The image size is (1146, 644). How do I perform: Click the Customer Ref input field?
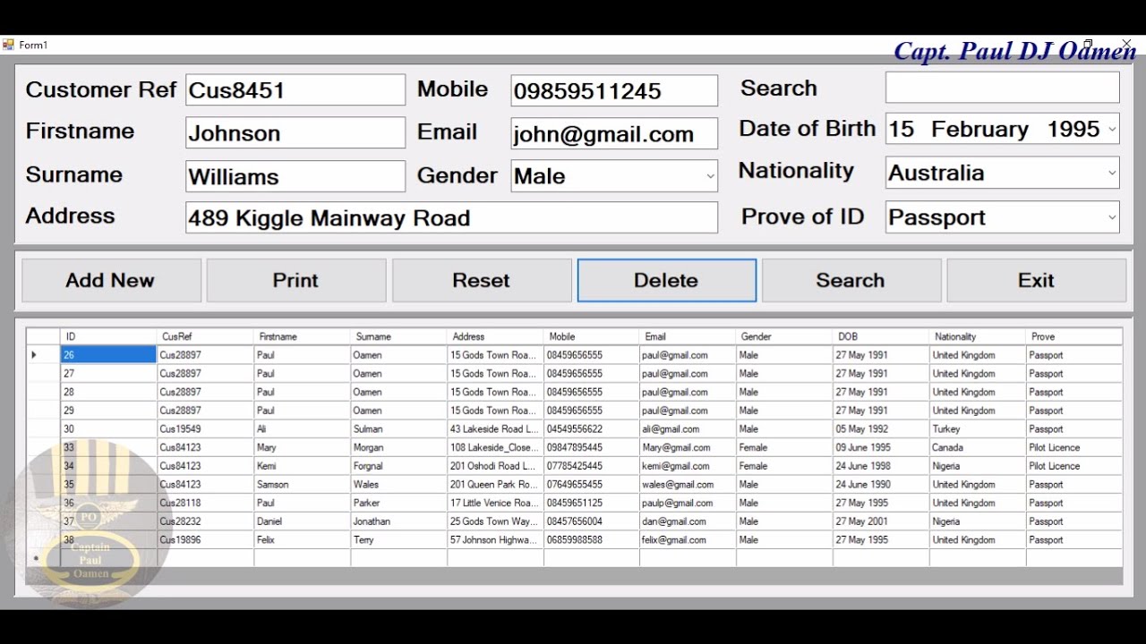(x=295, y=90)
